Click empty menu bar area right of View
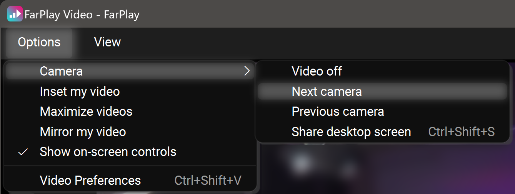Screen dimensions: 515x194 pos(308,42)
